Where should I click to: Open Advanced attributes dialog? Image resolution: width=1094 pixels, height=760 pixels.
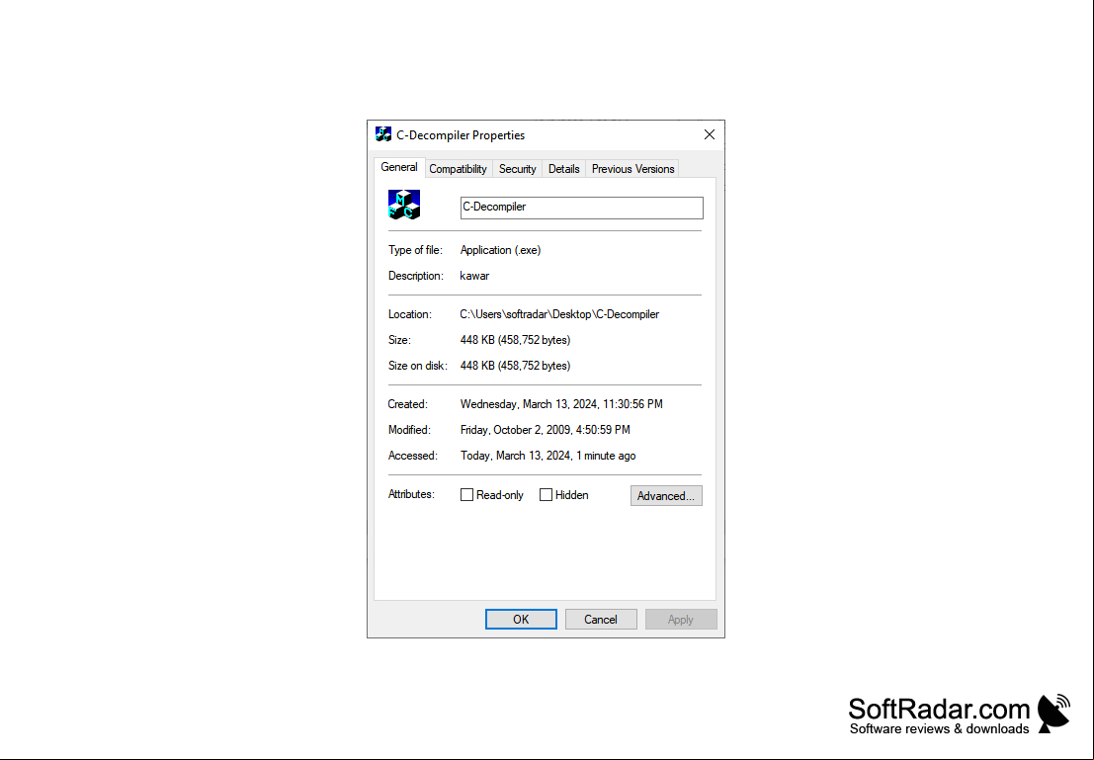click(x=666, y=495)
